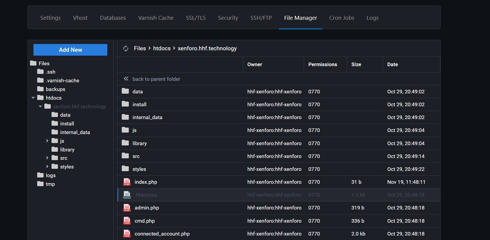490x240 pixels.
Task: Click the logs folder icon in tree
Action: coord(40,175)
